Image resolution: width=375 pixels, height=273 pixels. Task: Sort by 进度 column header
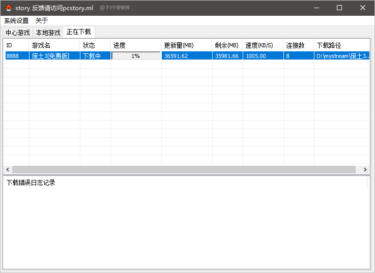tap(135, 45)
